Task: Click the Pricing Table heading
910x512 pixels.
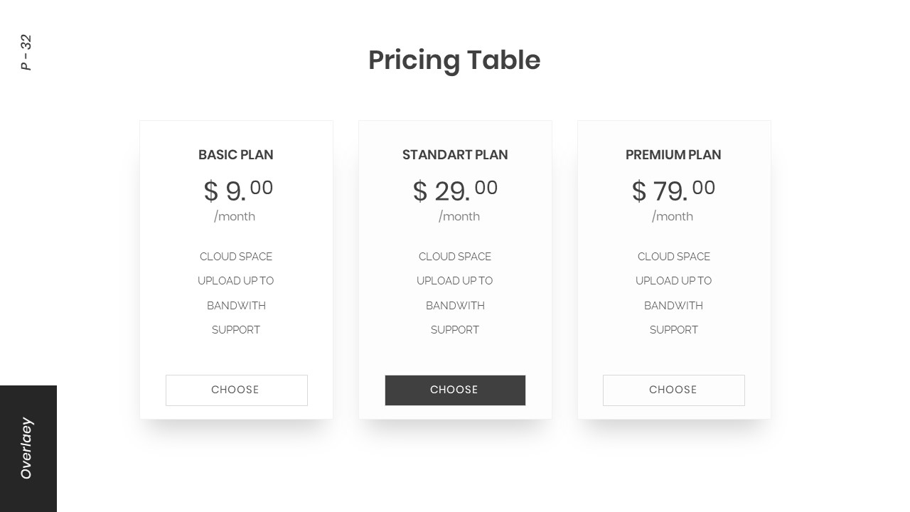Action: point(454,60)
